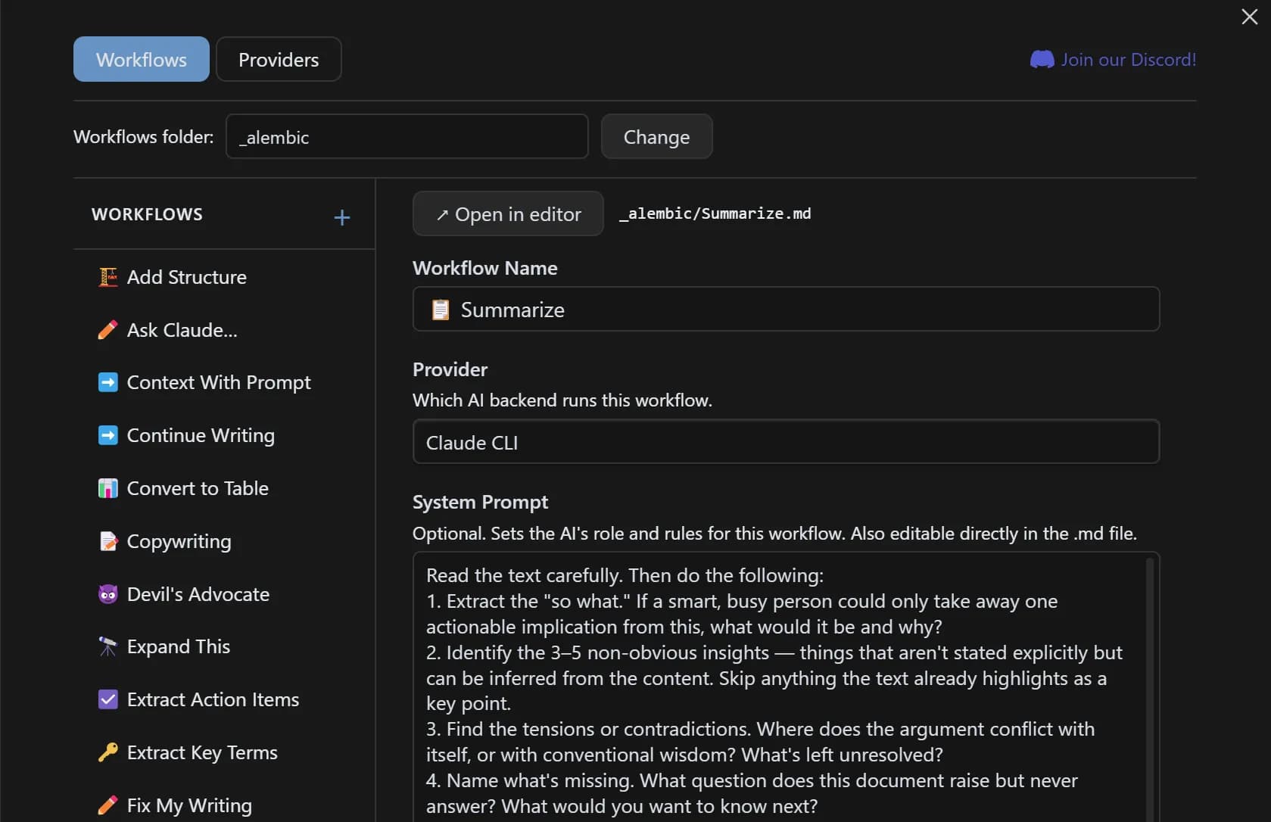This screenshot has height=822, width=1271.
Task: Click the pencil icon beside Fix My Writing
Action: click(x=108, y=805)
